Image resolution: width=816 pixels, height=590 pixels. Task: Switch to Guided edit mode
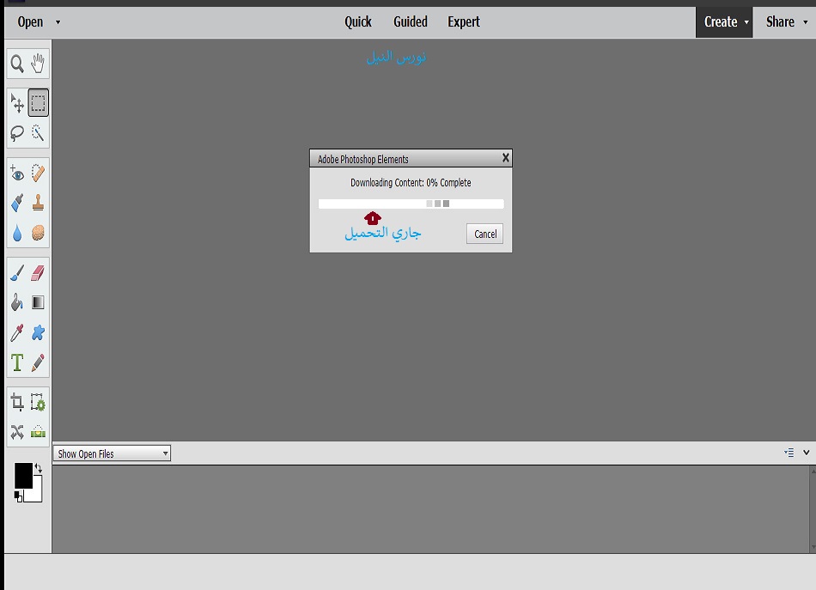click(x=411, y=22)
